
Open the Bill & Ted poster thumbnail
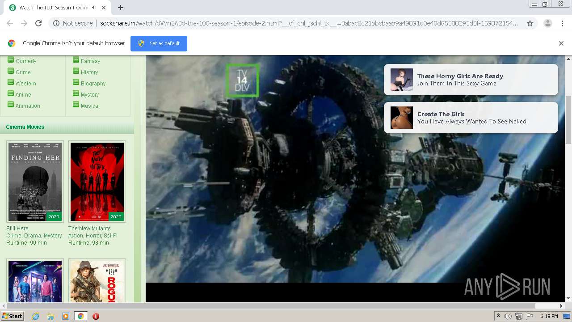[35, 281]
